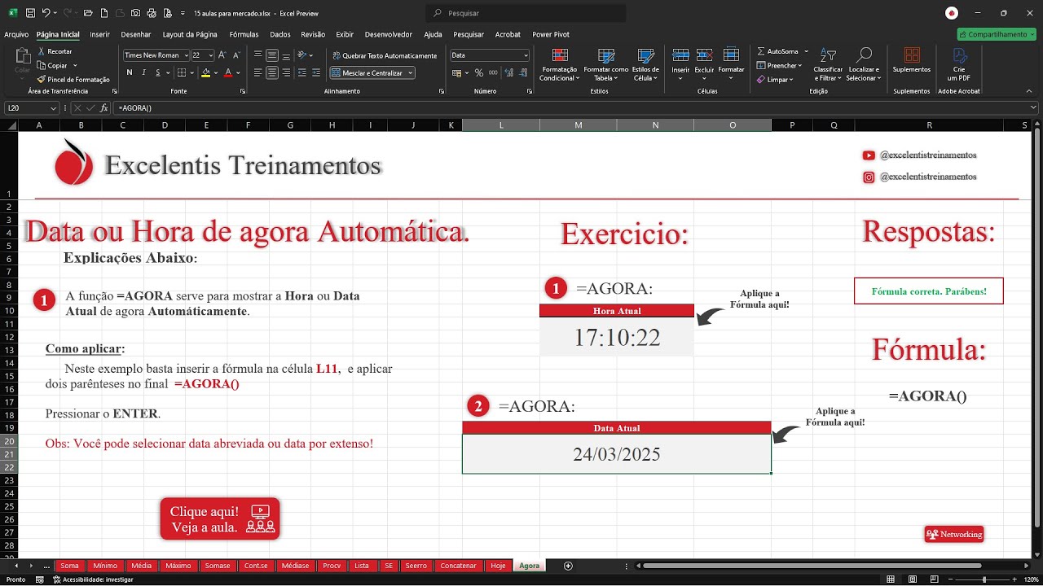Click the Networking button

point(954,534)
